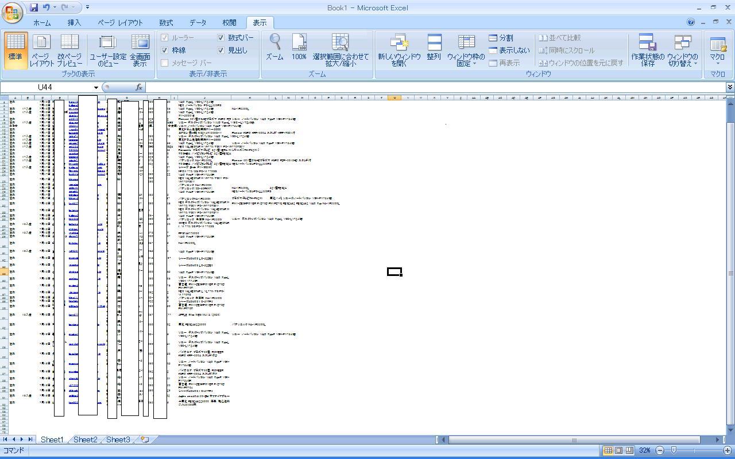
Task: Open the redo history dropdown arrow
Action: [73, 7]
